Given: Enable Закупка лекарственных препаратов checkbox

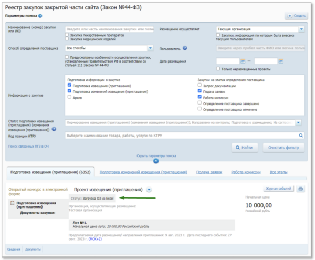Looking at the screenshot, I should [67, 35].
